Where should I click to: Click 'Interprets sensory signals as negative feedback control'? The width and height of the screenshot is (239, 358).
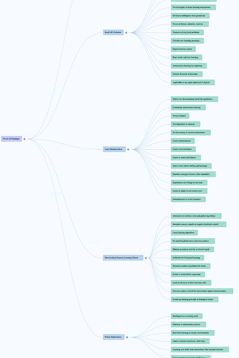(x=198, y=224)
